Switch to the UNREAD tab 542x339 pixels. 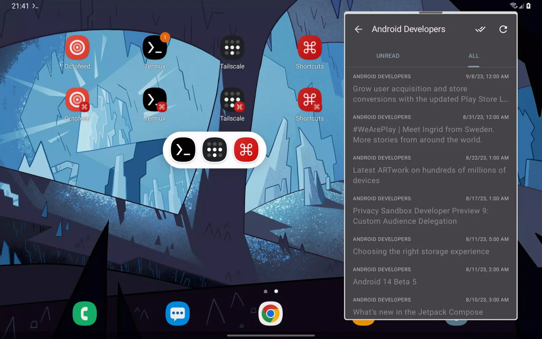tap(388, 56)
